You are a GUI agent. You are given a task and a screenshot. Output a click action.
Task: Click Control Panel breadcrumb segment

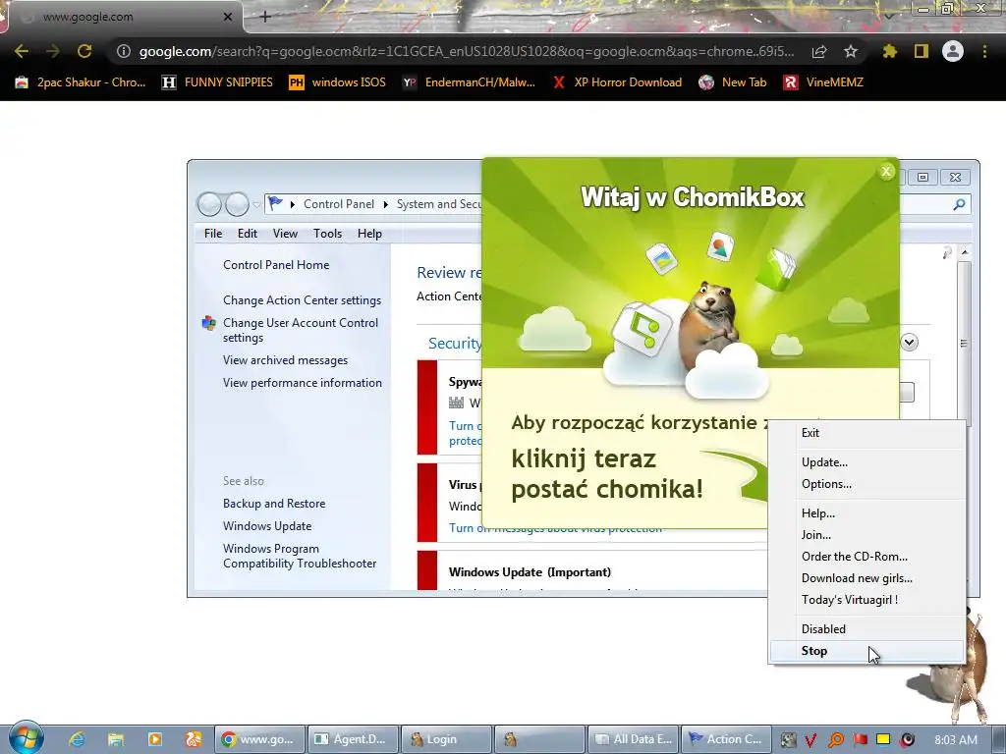click(339, 204)
